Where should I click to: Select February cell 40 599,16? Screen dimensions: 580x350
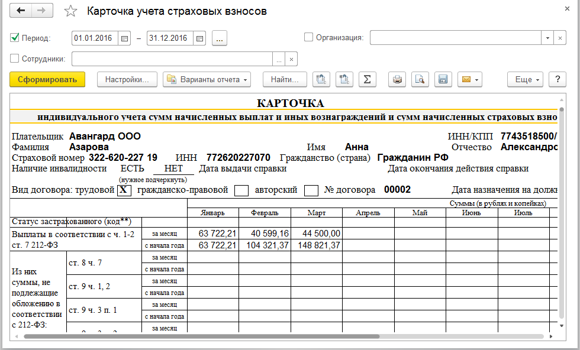click(x=265, y=234)
